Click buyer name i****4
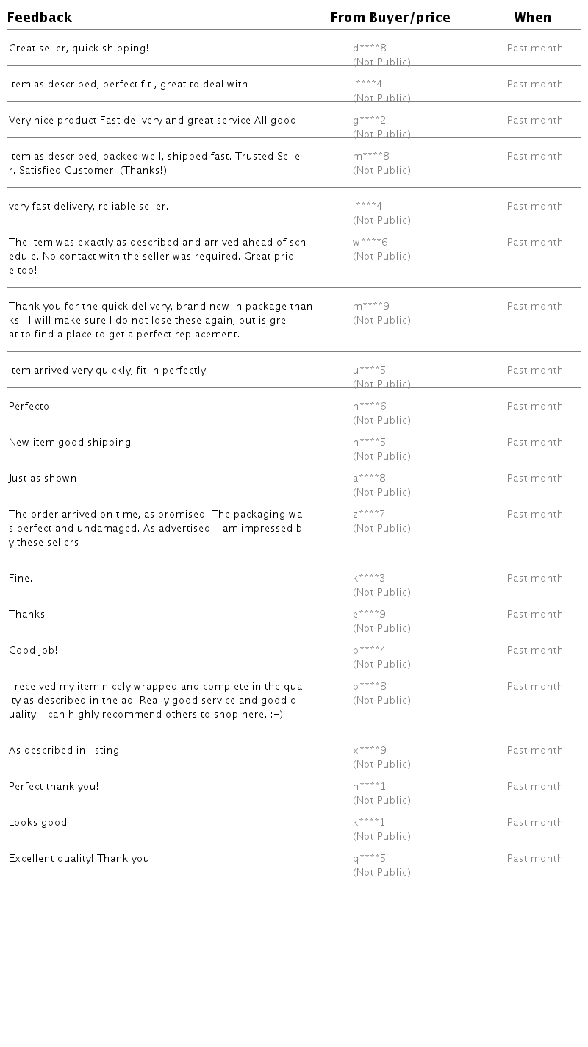 point(367,85)
